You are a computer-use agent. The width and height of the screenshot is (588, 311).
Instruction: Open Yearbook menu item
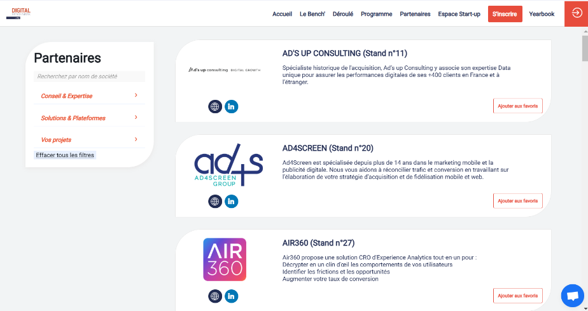(x=542, y=14)
